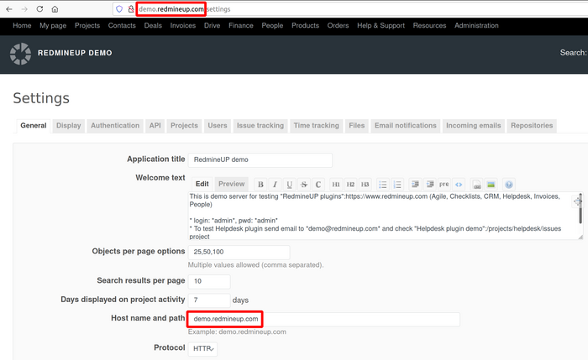Open the Email notifications tab
This screenshot has width=588, height=360.
[x=406, y=126]
